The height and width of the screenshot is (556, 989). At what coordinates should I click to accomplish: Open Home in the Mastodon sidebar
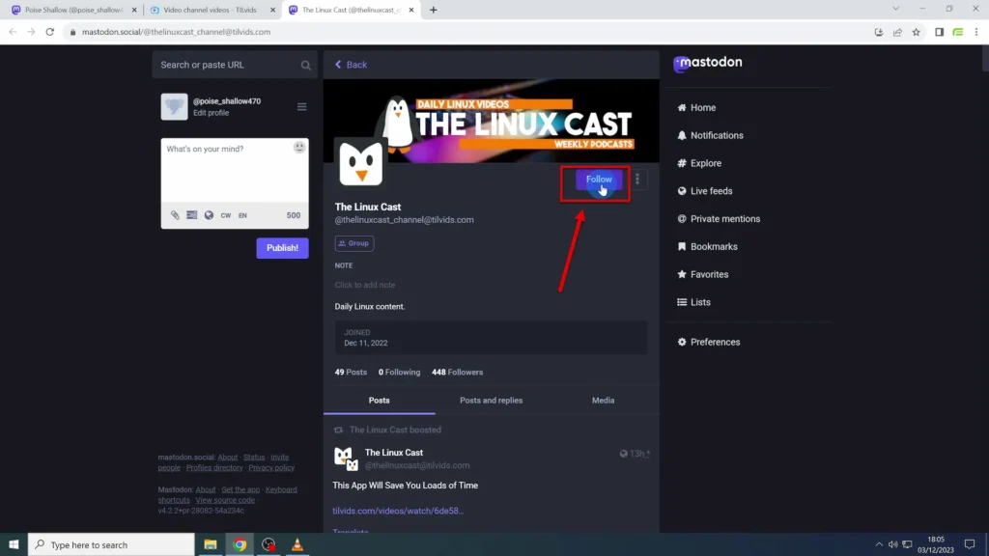pyautogui.click(x=696, y=108)
